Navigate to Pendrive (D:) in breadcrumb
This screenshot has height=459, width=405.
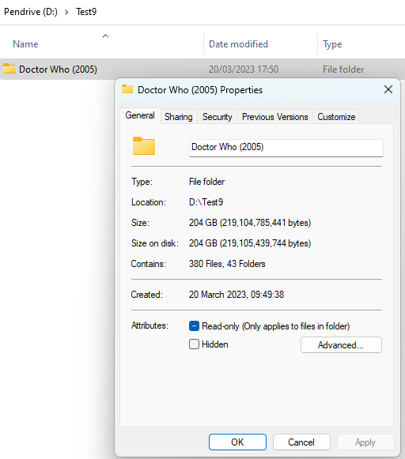(x=31, y=12)
